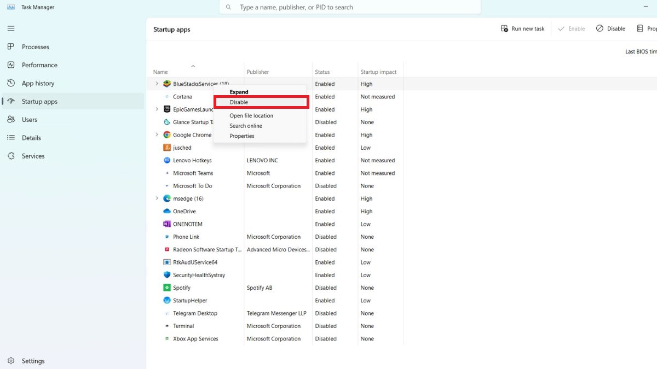Click the Run new task button
This screenshot has width=657, height=369.
tap(523, 28)
